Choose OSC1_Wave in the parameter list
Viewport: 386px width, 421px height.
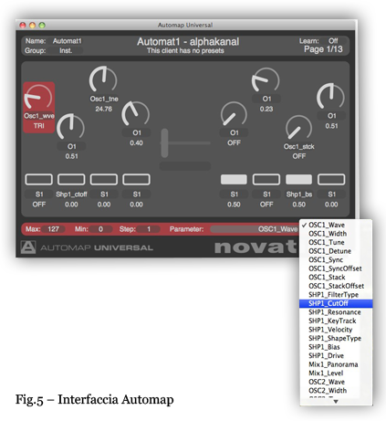(336, 225)
